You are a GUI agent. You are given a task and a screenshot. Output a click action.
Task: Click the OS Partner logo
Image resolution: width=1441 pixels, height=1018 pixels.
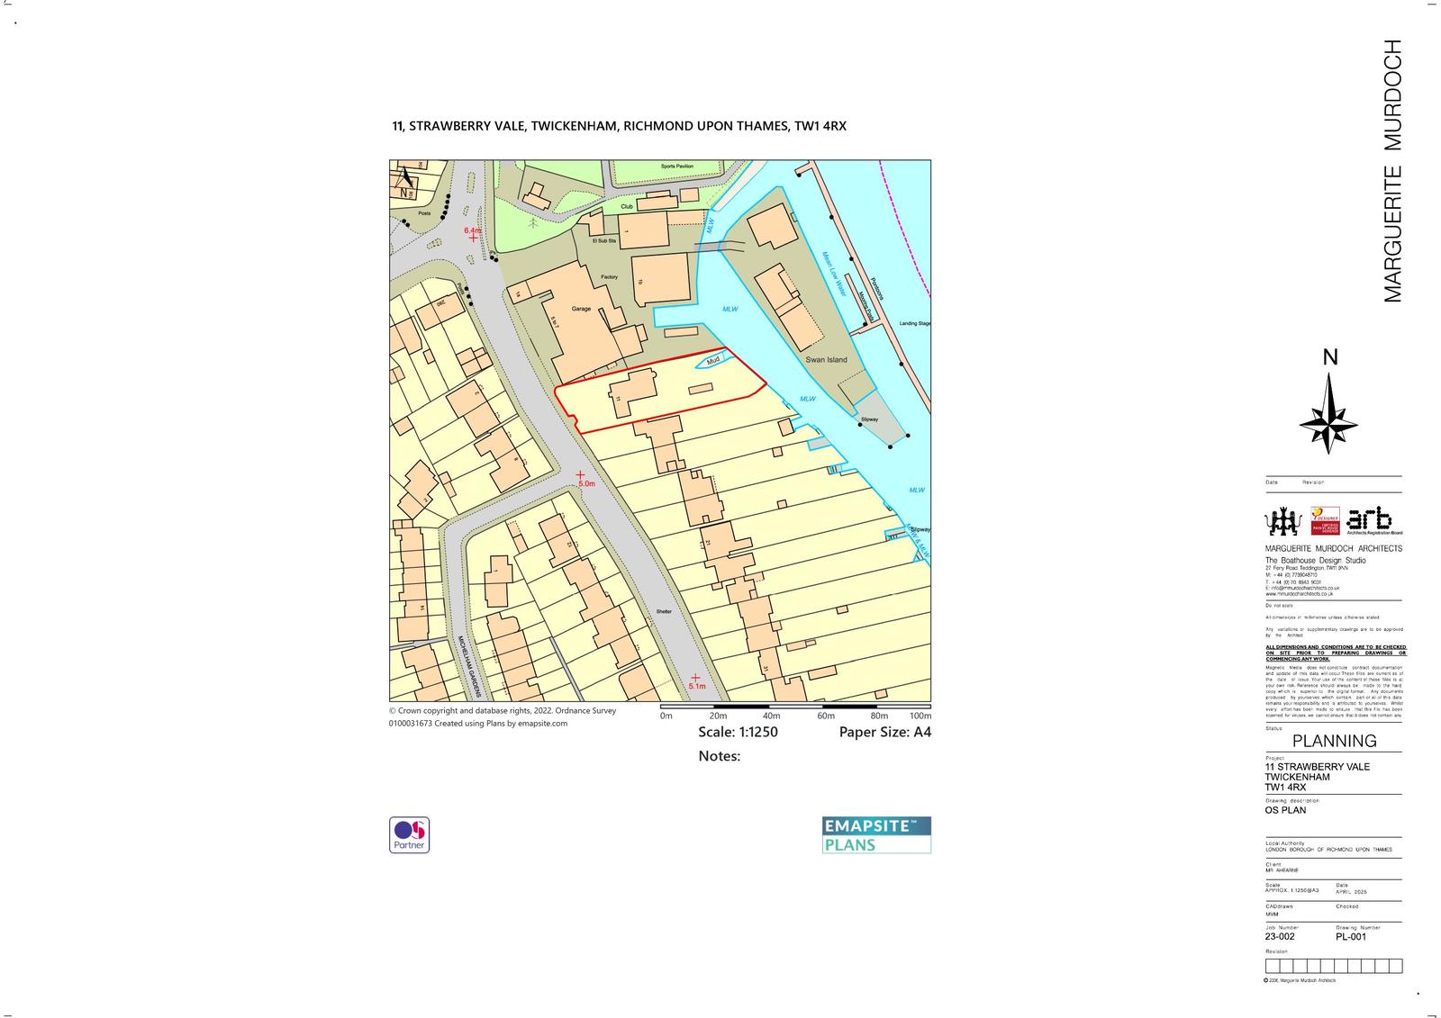[x=409, y=834]
